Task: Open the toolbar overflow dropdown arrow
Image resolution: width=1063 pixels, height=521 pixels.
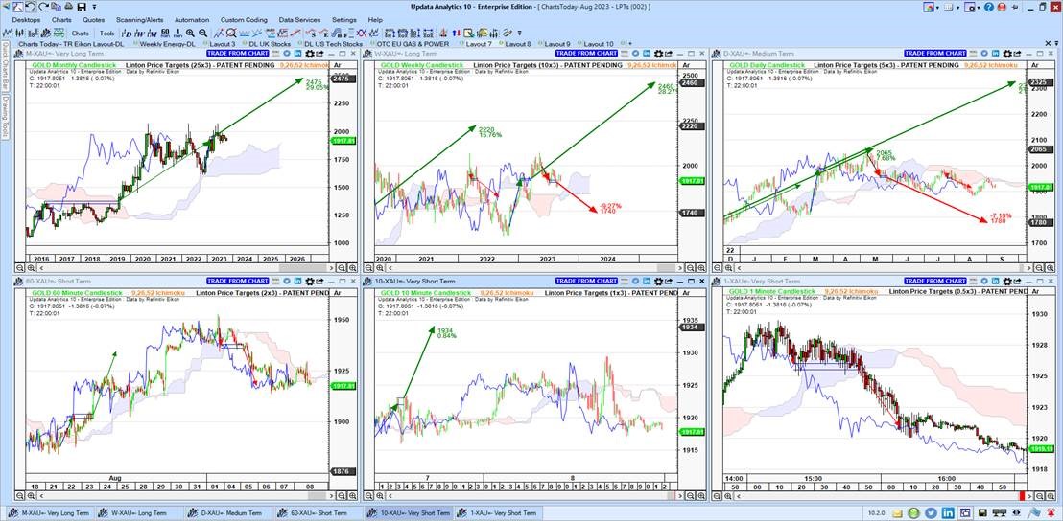Action: pos(519,34)
